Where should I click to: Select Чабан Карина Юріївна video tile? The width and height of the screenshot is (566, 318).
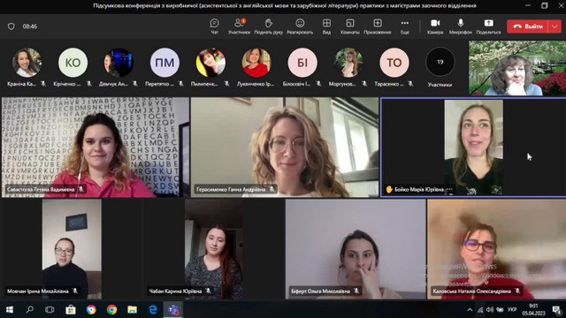coord(214,249)
